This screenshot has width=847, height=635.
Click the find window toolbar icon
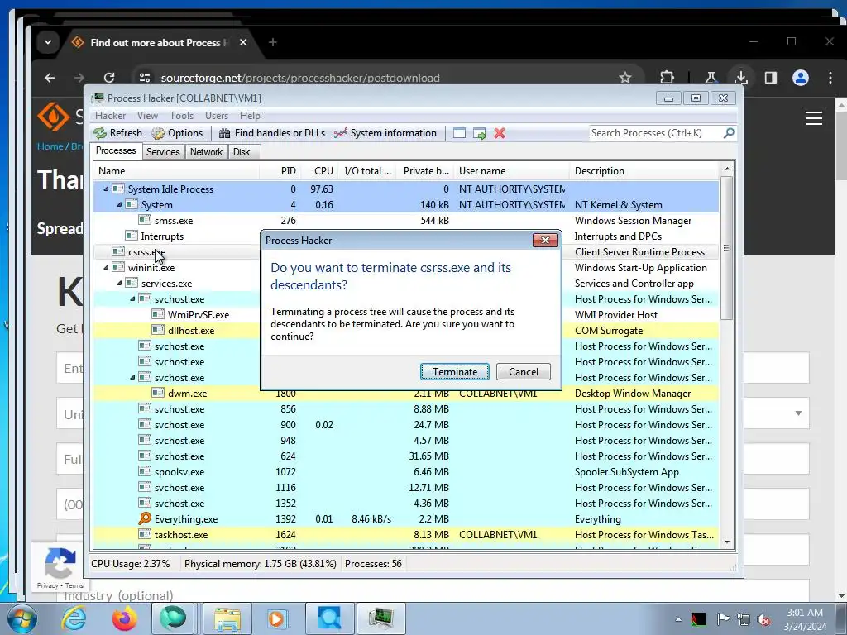(x=459, y=133)
